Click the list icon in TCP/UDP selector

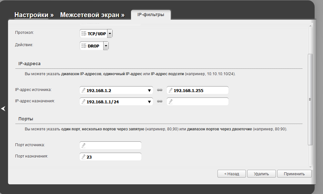pyautogui.click(x=84, y=34)
